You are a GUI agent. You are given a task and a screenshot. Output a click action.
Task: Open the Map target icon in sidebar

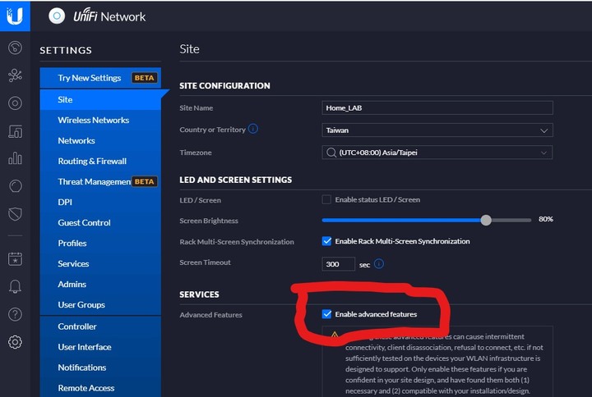pyautogui.click(x=15, y=103)
